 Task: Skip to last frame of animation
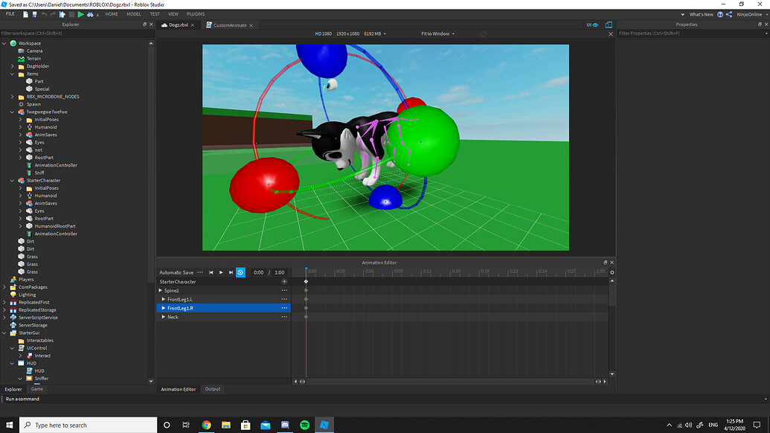(x=231, y=272)
